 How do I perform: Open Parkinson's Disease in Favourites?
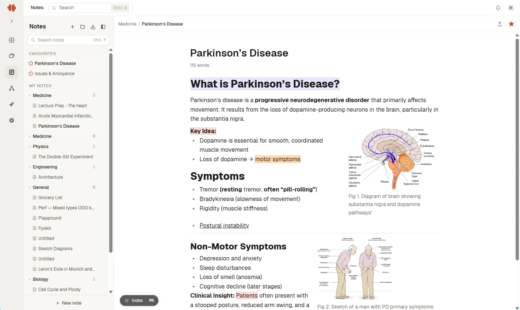55,63
